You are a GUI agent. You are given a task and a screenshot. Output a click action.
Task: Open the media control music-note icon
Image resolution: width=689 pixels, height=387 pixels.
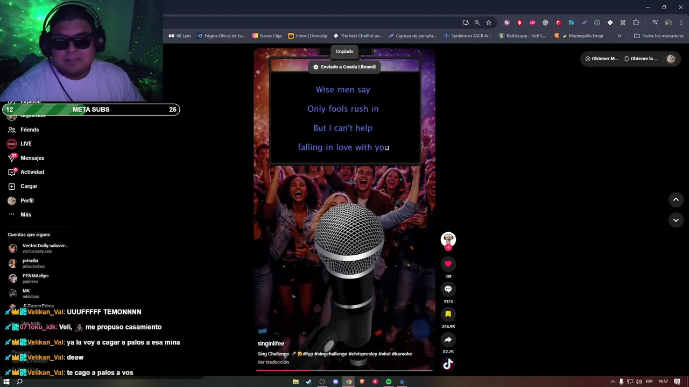655,23
